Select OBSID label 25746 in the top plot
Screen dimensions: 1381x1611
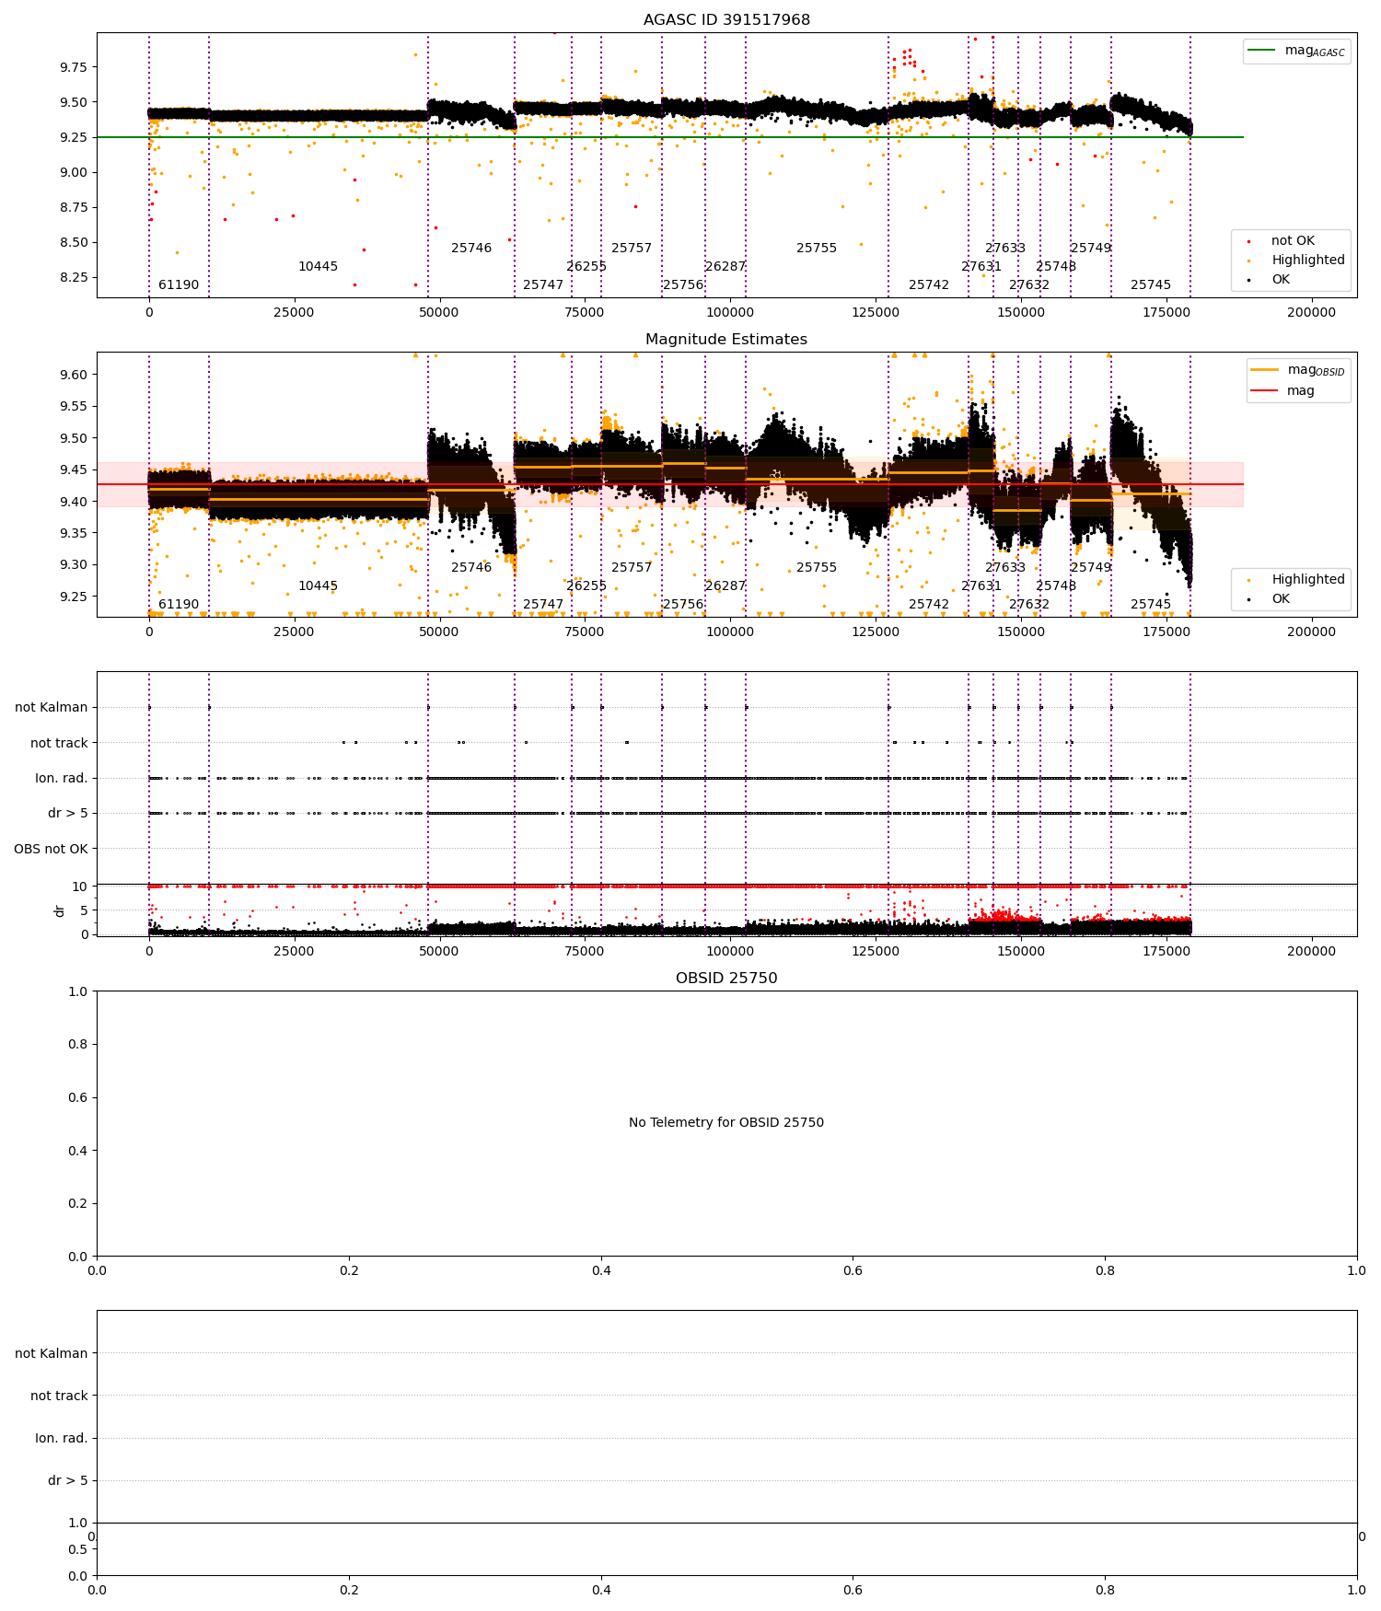coord(471,249)
